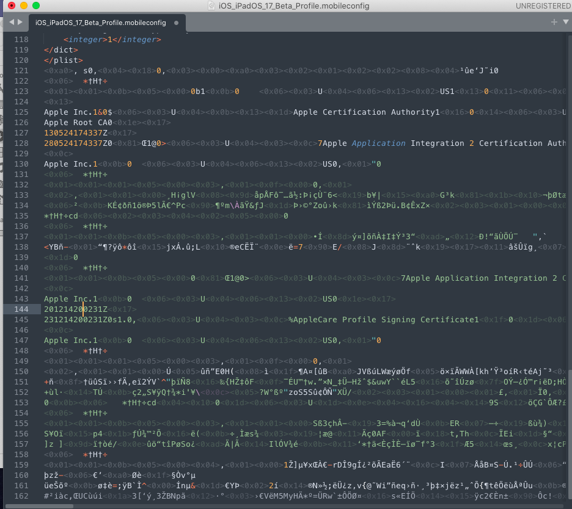This screenshot has height=509, width=572.
Task: Click the <integer>1</integer> line
Action: tap(112, 39)
